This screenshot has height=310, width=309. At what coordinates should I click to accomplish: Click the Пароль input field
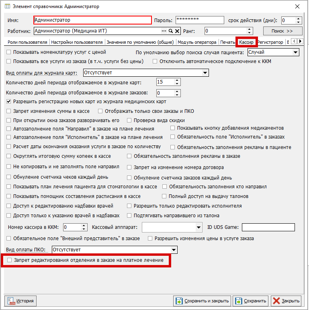pyautogui.click(x=200, y=20)
